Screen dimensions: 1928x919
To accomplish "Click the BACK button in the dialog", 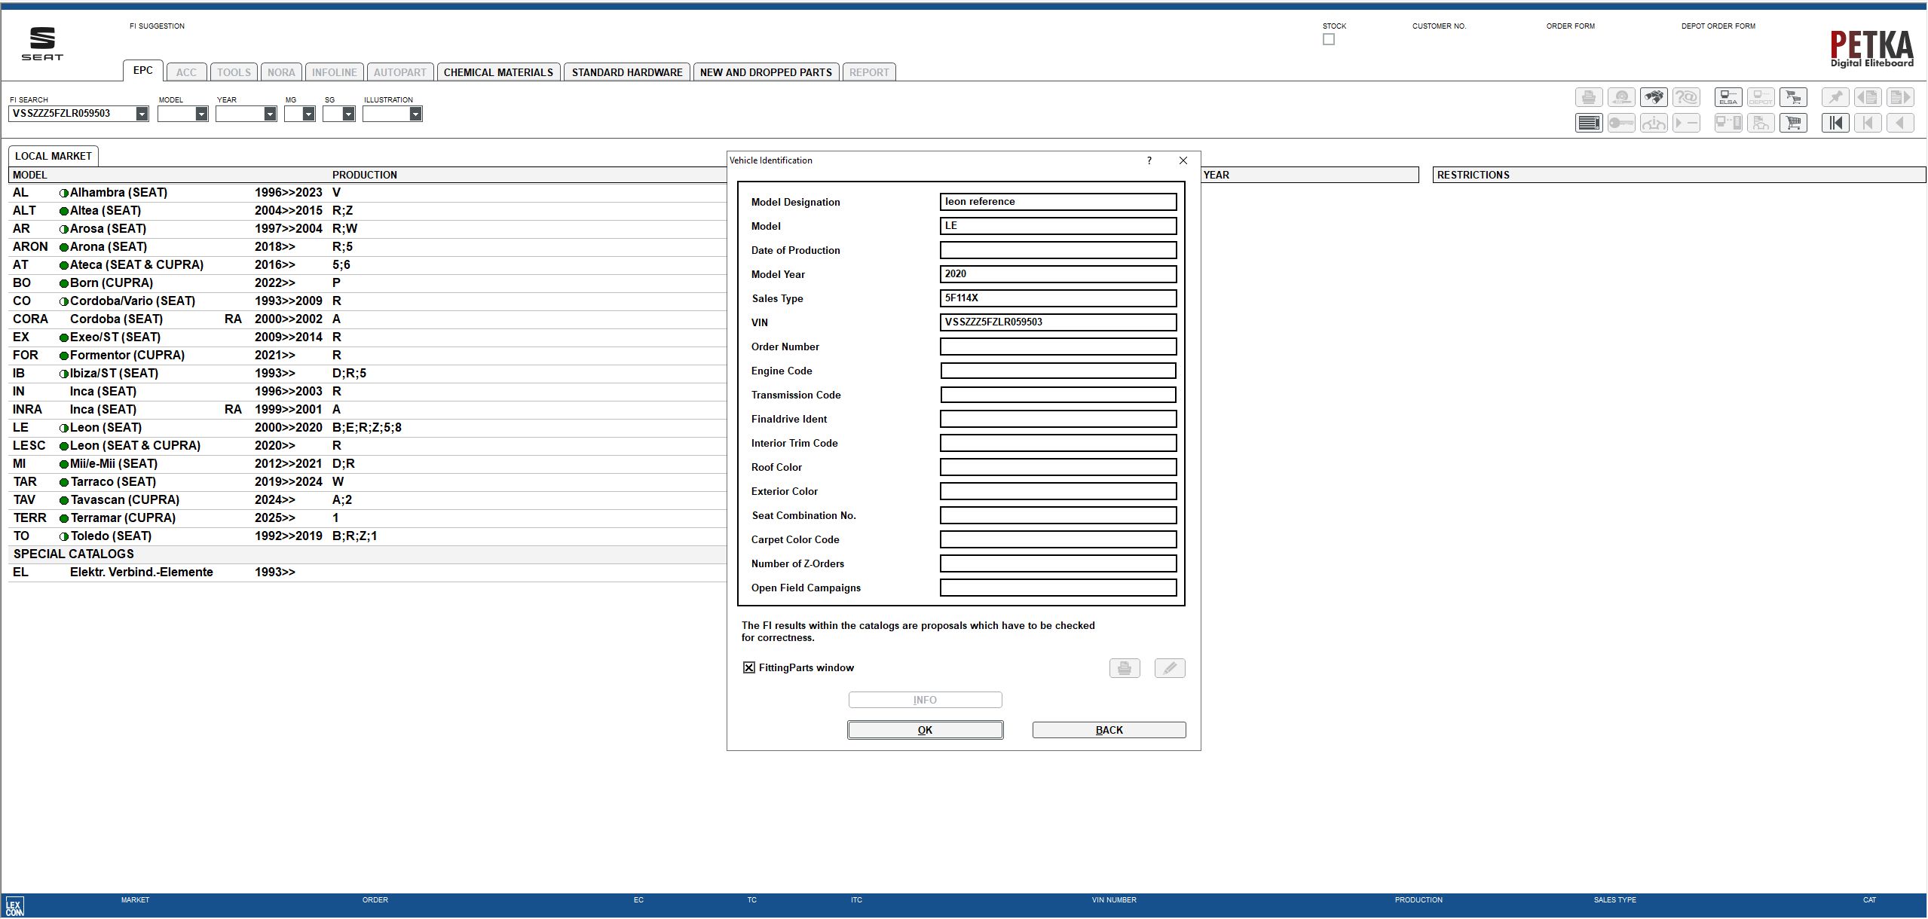I will pyautogui.click(x=1109, y=730).
